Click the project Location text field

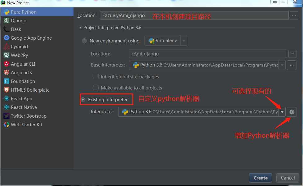(x=194, y=15)
